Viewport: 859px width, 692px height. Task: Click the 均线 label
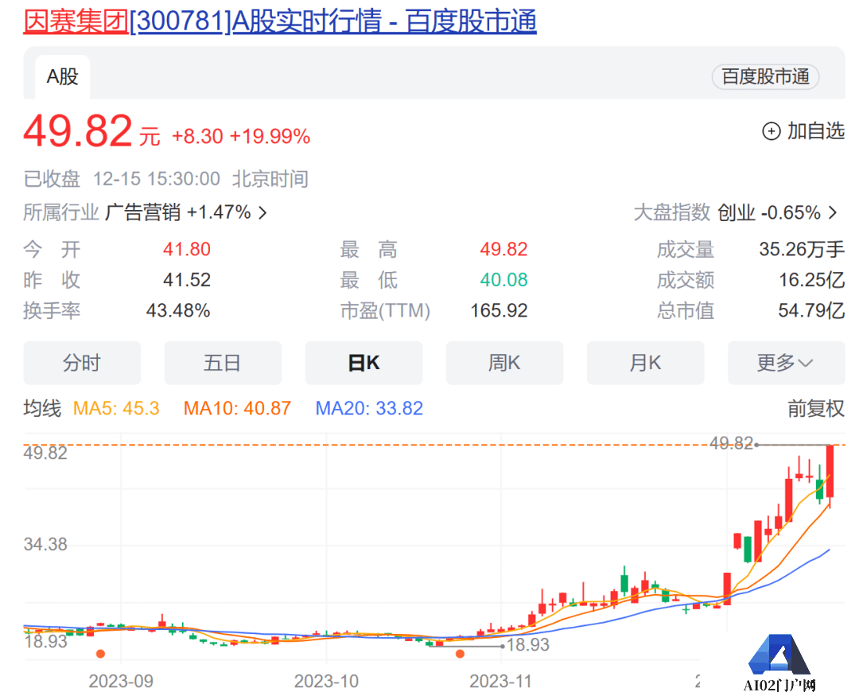[x=42, y=408]
